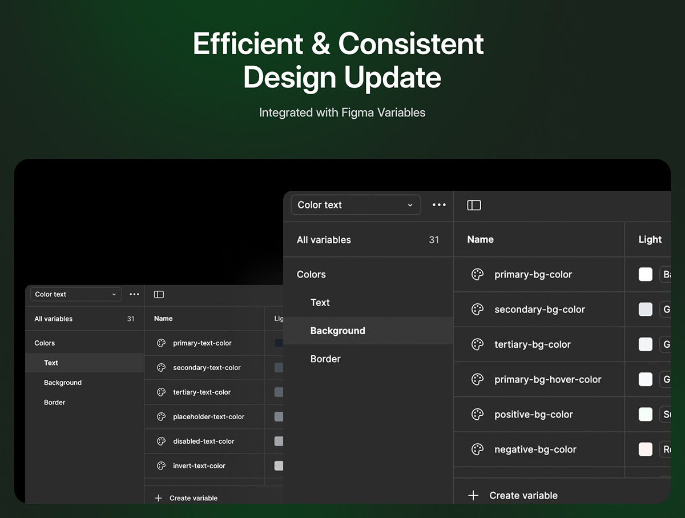Open three-dots menu in small panel

134,294
